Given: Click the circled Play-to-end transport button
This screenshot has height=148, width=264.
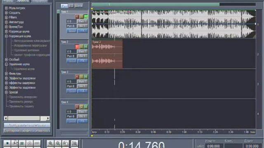Looking at the screenshot, I should [30, 143].
